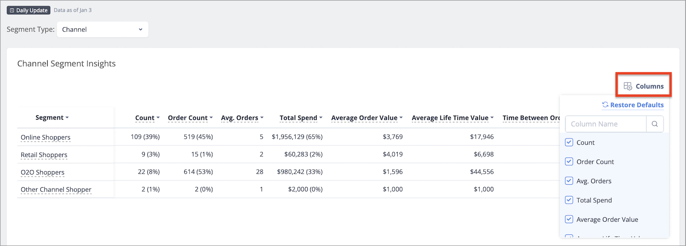
Task: Open the O2O Shoppers segment
Action: tap(42, 172)
